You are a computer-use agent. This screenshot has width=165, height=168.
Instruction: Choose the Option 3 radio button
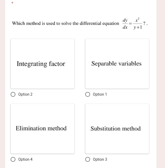pyautogui.click(x=88, y=159)
